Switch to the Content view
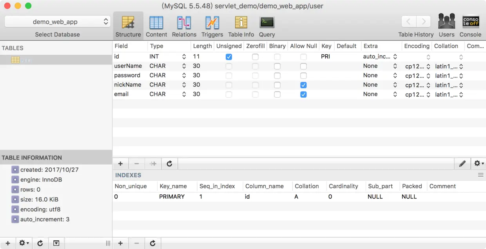Screen dimensions: 486x249 pos(156,26)
